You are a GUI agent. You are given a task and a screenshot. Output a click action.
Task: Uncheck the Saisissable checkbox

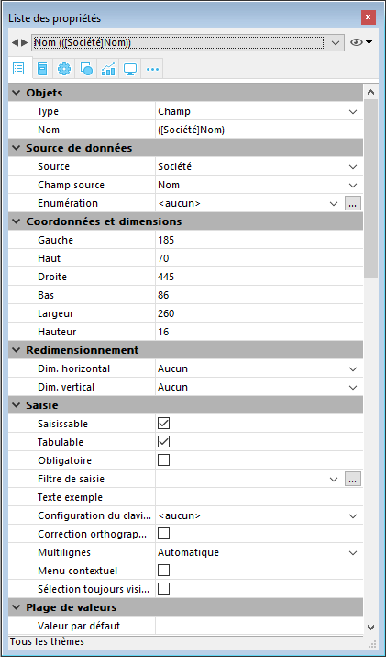(x=163, y=424)
